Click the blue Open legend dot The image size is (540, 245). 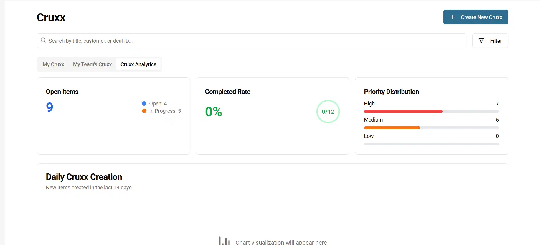[144, 103]
